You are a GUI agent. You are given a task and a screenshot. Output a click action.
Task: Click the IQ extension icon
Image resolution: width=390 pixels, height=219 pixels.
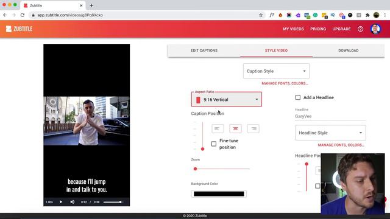(333, 15)
